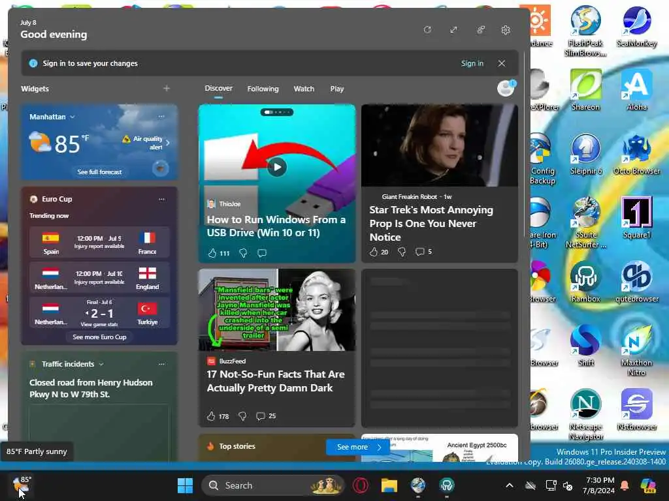Click the weather widget taskbar button
The height and width of the screenshot is (501, 669).
coord(22,485)
